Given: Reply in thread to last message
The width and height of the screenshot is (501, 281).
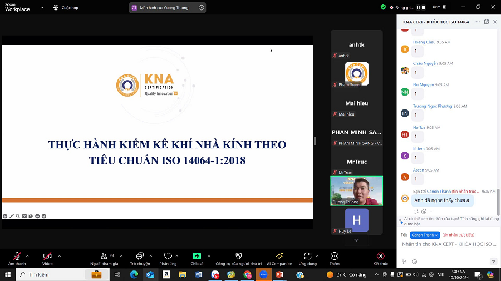Looking at the screenshot, I should pyautogui.click(x=416, y=212).
